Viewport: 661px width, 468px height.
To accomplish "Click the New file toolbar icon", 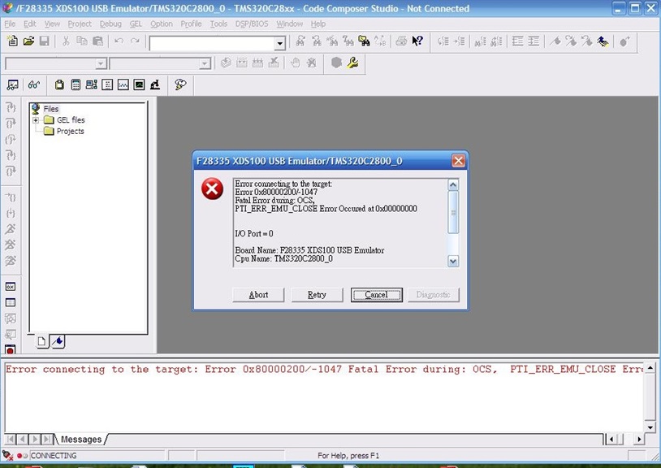I will (13, 41).
